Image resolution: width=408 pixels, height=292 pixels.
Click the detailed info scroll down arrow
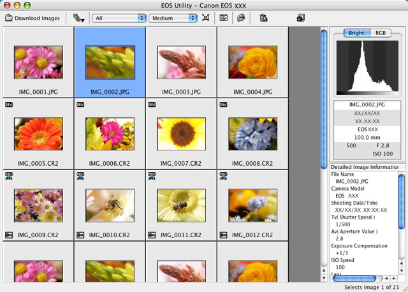(x=402, y=271)
